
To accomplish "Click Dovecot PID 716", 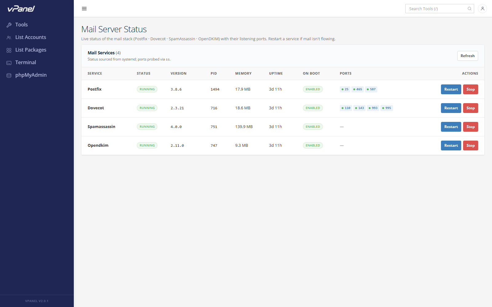I will click(214, 108).
